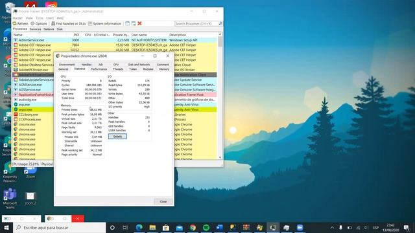Open the Threads tab
The width and height of the screenshot is (415, 233).
(x=118, y=69)
